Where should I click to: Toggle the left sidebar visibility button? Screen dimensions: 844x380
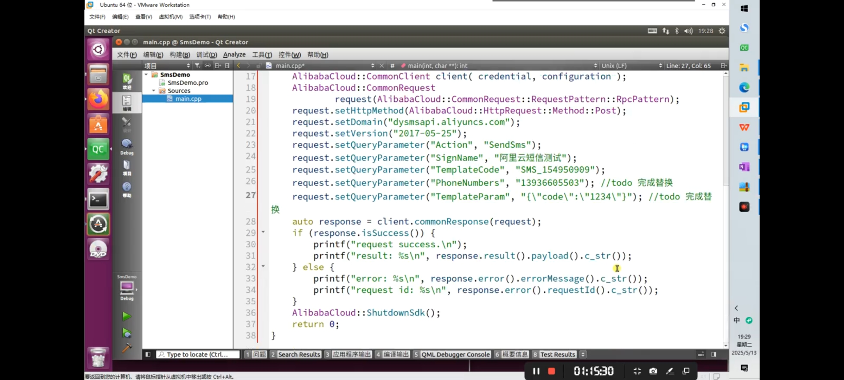coord(148,354)
